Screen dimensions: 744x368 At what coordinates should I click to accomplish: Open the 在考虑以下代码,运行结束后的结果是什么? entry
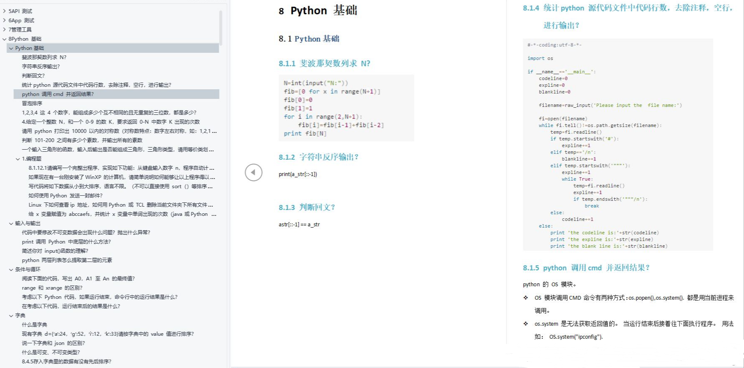[71, 306]
